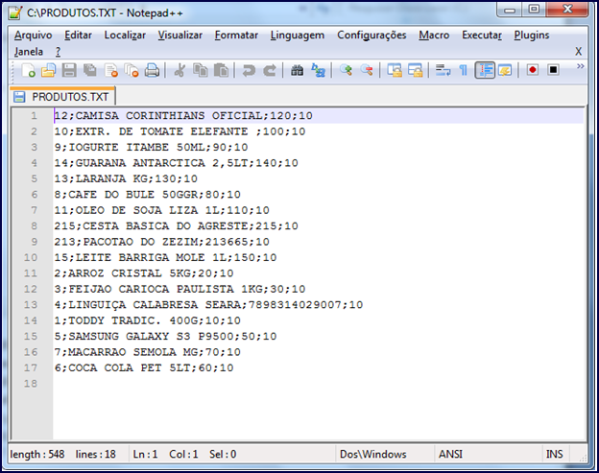599x473 pixels.
Task: Redo the last undone action
Action: [x=270, y=70]
